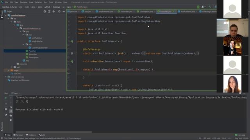Clear the console with the trash icon

11,120
